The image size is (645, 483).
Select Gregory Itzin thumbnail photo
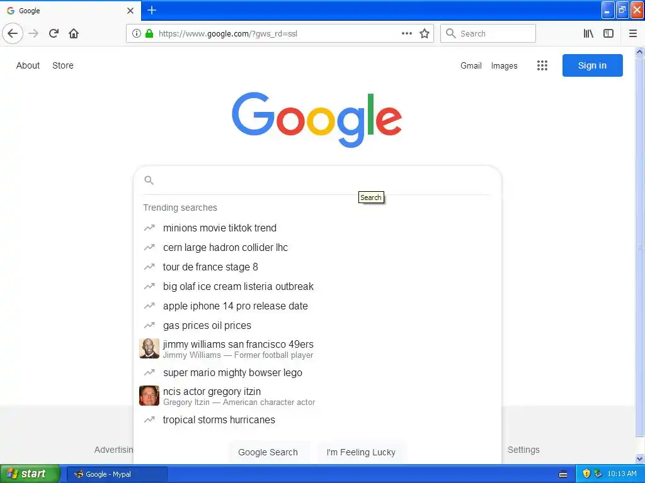(x=149, y=396)
